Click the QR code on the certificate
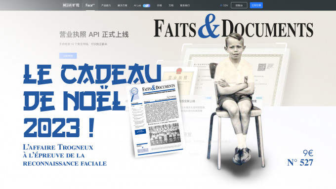Screen dimensions: 336x189 click(262, 67)
